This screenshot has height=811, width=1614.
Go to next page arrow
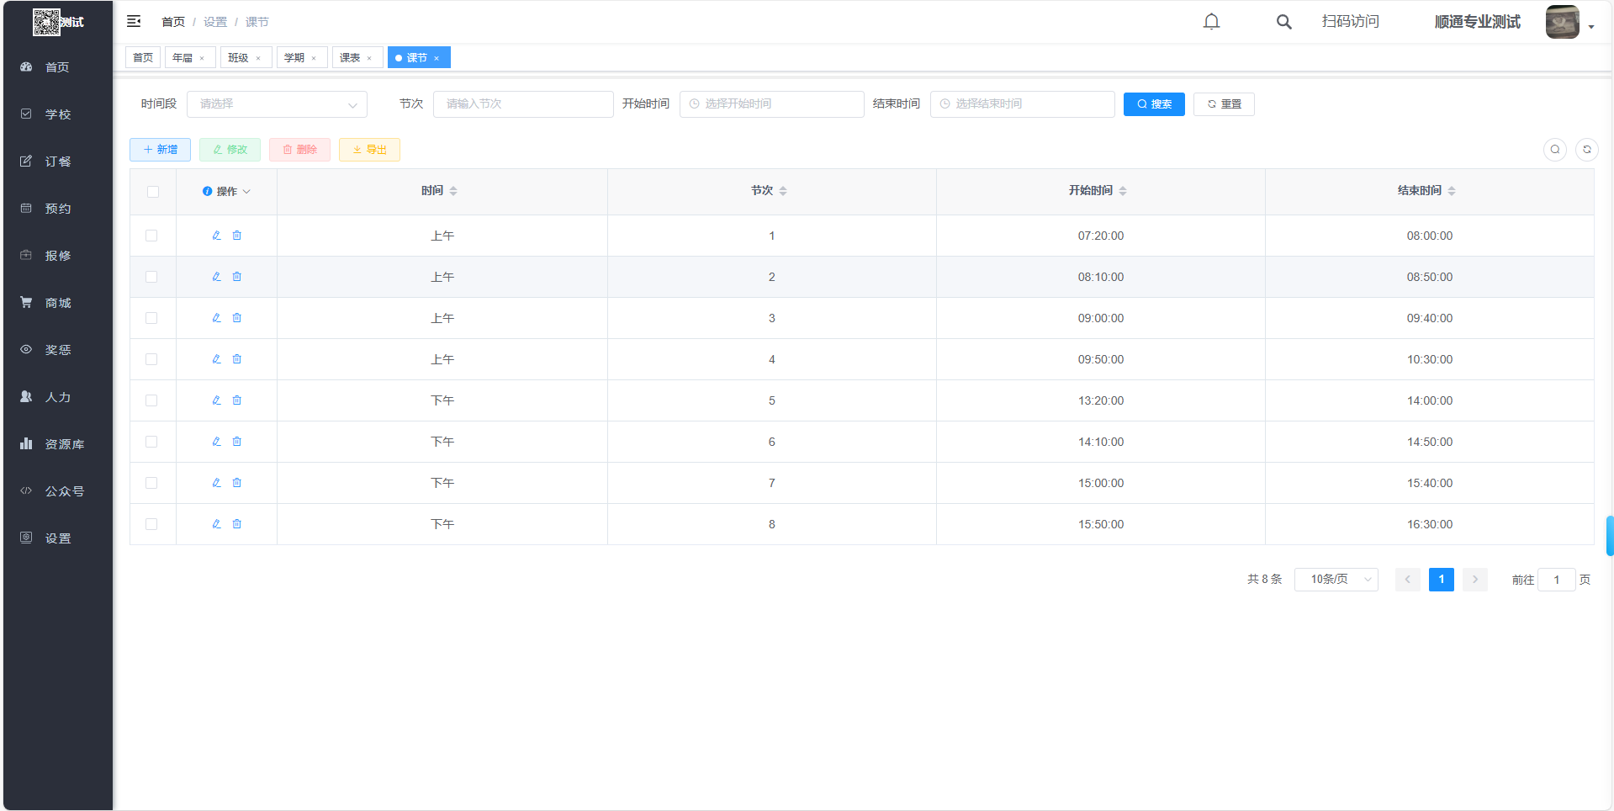coord(1475,580)
